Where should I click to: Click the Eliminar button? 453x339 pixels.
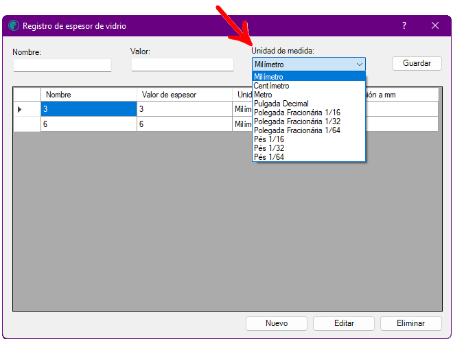(x=411, y=323)
